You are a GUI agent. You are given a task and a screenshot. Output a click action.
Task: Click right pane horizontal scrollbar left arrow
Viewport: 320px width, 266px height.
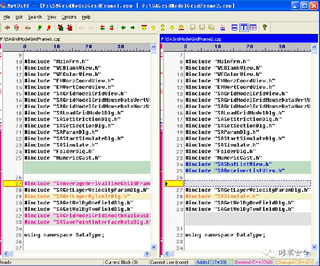(x=167, y=254)
